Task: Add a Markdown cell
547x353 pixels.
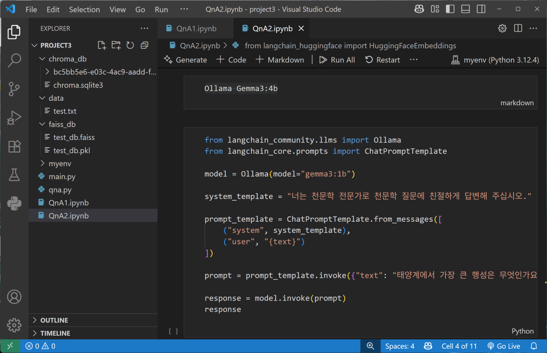Action: pos(280,60)
